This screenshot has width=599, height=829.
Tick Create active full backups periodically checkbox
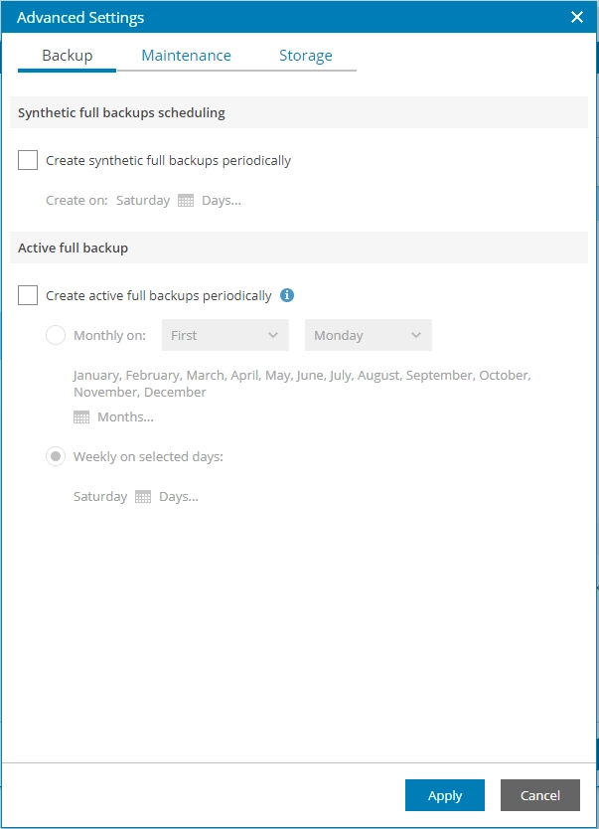pos(28,295)
